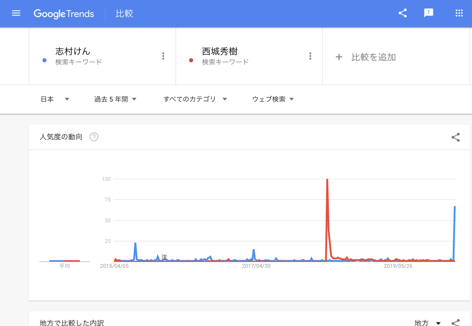472x326 pixels.
Task: Click the 25 y-axis label
Action: coord(107,241)
